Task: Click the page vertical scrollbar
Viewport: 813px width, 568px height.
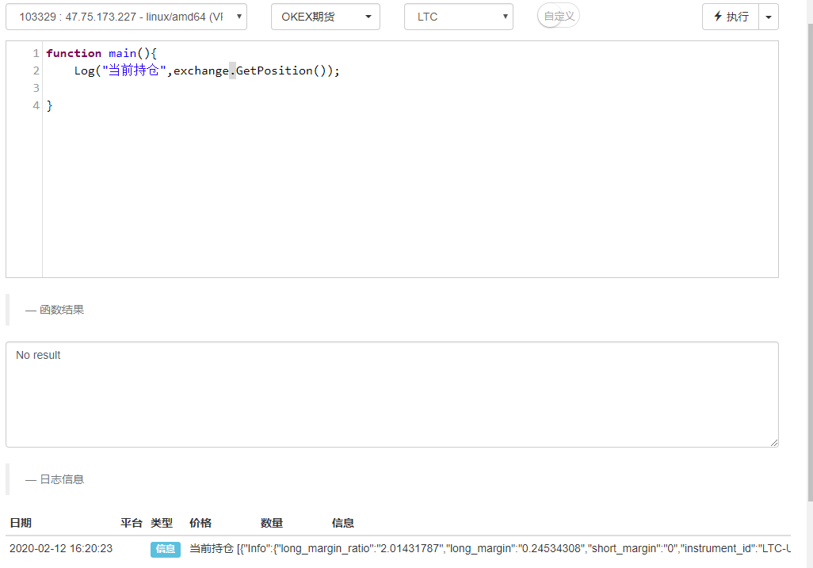Action: point(809,261)
